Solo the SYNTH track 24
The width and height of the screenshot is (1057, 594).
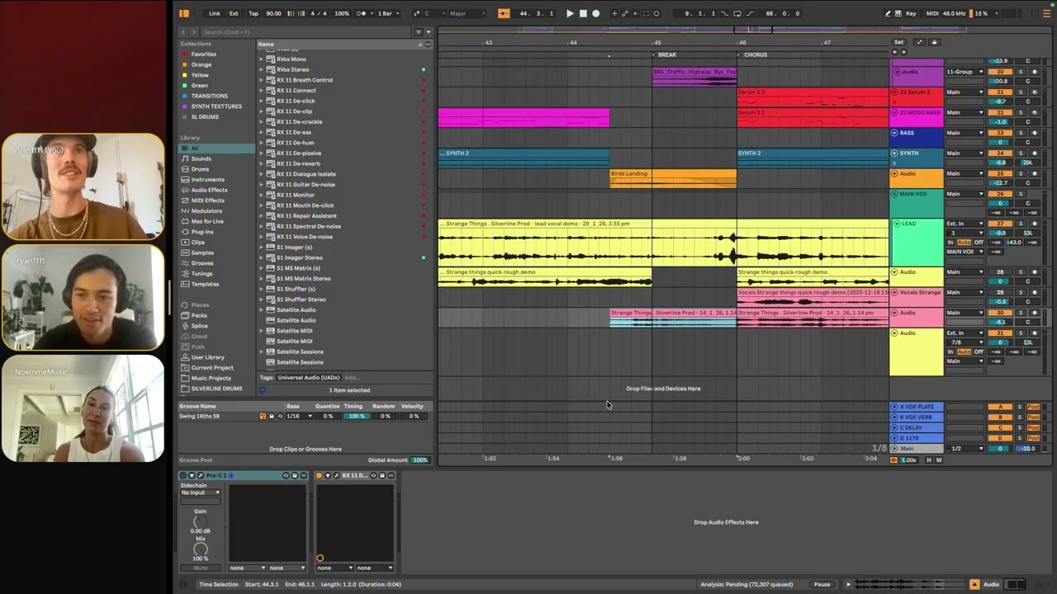[1020, 153]
